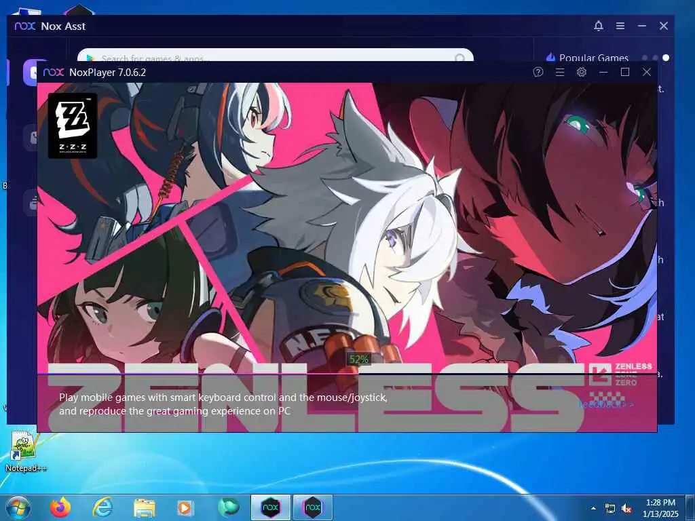Open the Notepad++ desktop shortcut
The width and height of the screenshot is (695, 521).
pyautogui.click(x=25, y=450)
